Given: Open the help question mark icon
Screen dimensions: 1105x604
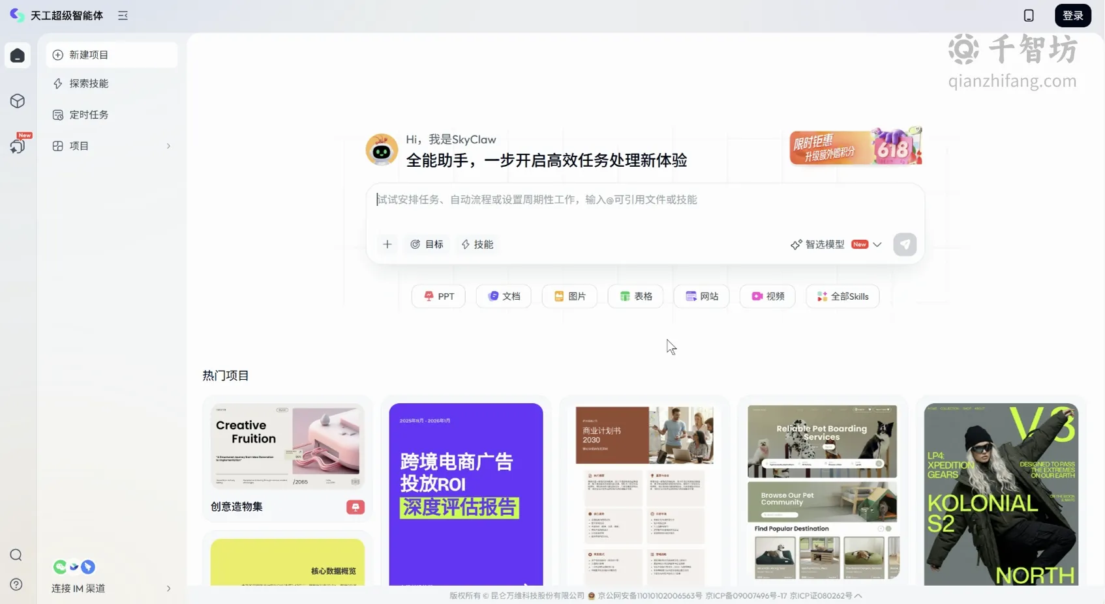Looking at the screenshot, I should (16, 584).
